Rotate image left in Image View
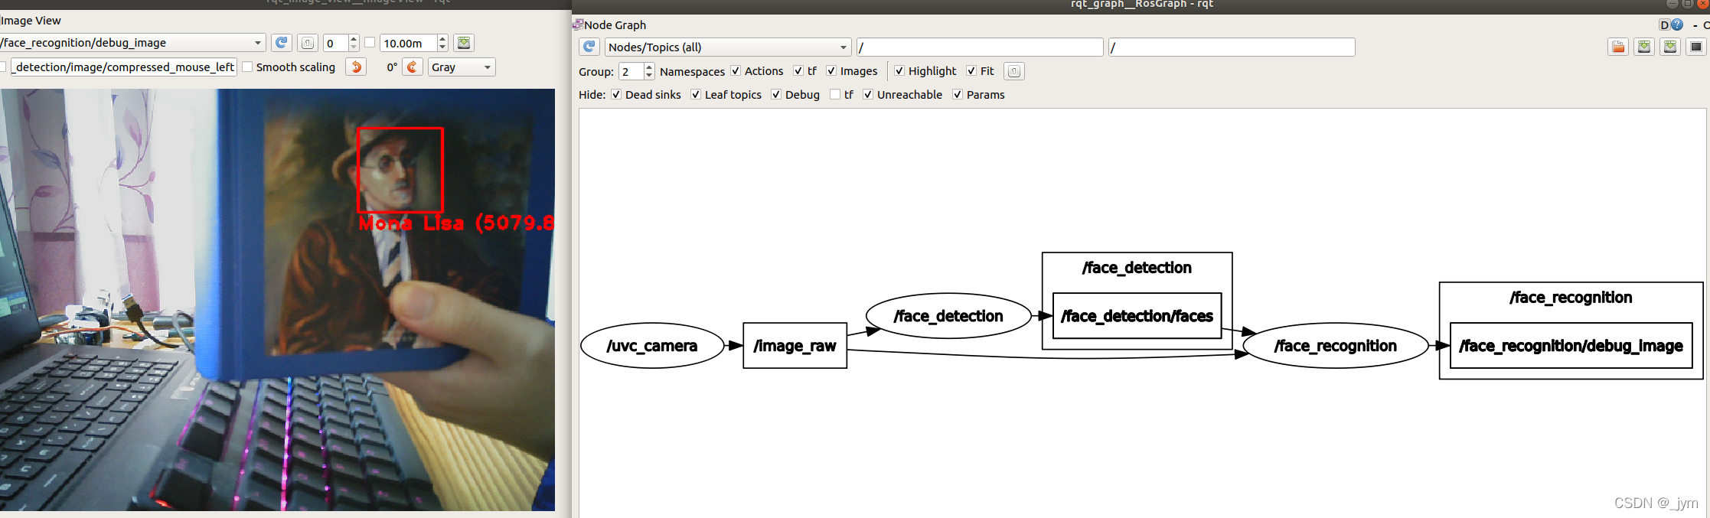This screenshot has height=518, width=1710. tap(356, 67)
